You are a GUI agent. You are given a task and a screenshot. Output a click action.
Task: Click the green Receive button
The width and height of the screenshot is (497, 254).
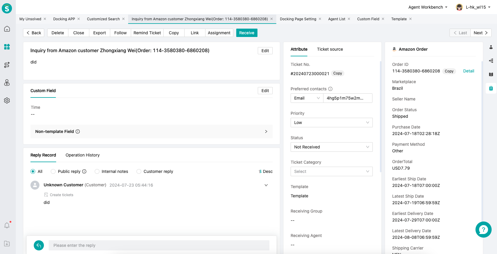(x=247, y=33)
